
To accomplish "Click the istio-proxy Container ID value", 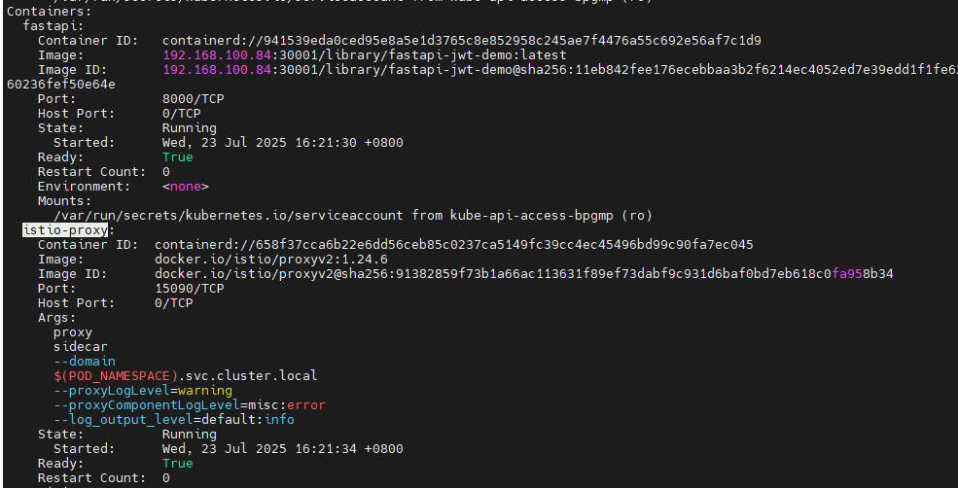I will click(454, 244).
